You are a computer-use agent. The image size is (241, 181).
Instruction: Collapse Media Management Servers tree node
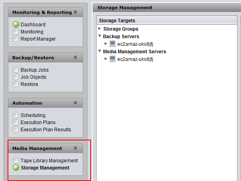(x=99, y=51)
